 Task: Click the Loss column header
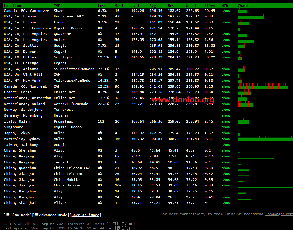click(x=102, y=6)
